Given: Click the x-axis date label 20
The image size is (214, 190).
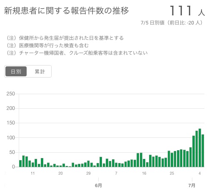Looking at the screenshot, I should pos(60,173).
